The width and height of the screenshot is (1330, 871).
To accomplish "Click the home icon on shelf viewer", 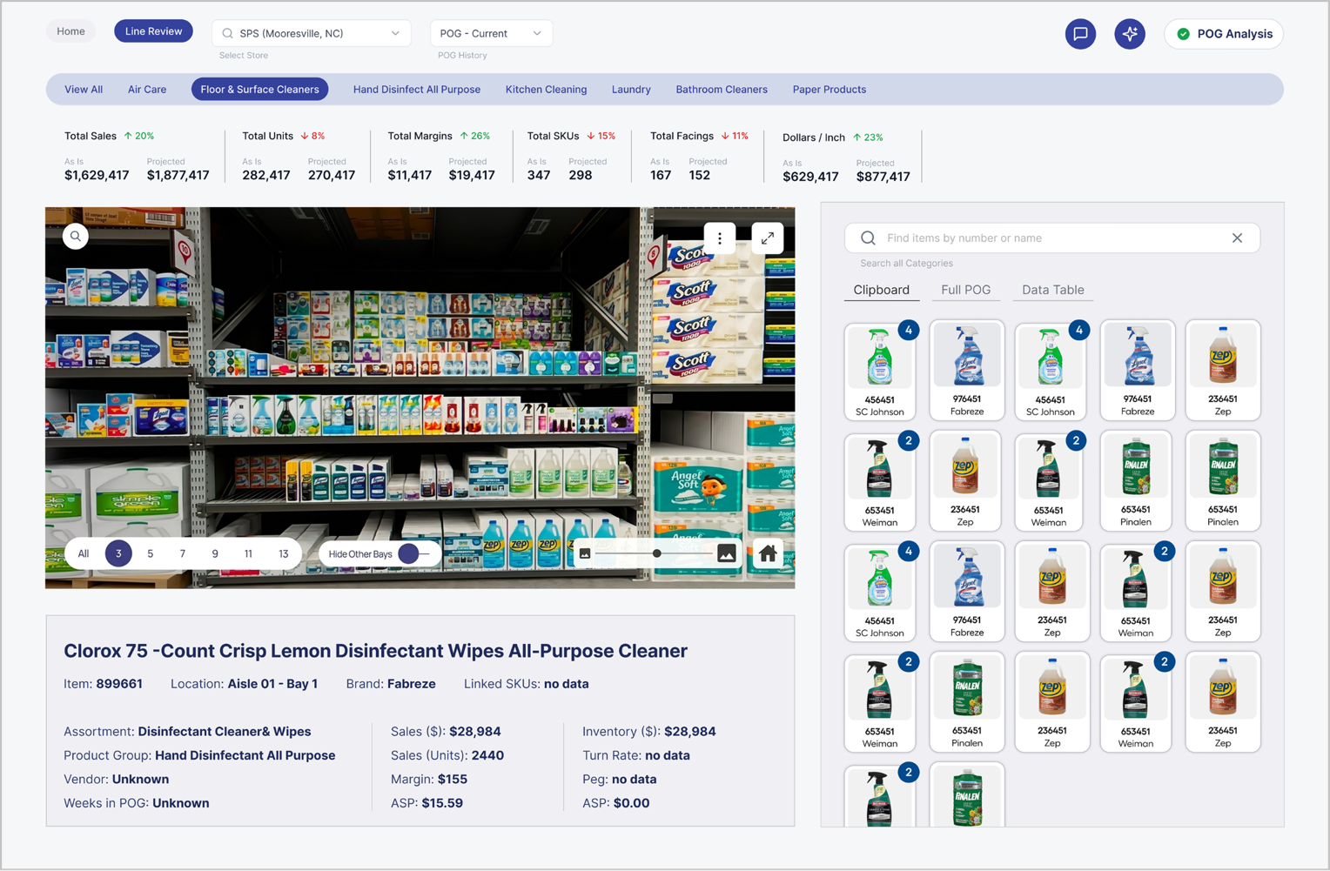I will click(x=768, y=553).
